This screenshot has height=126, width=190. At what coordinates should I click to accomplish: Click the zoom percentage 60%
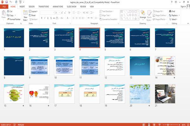point(183,125)
